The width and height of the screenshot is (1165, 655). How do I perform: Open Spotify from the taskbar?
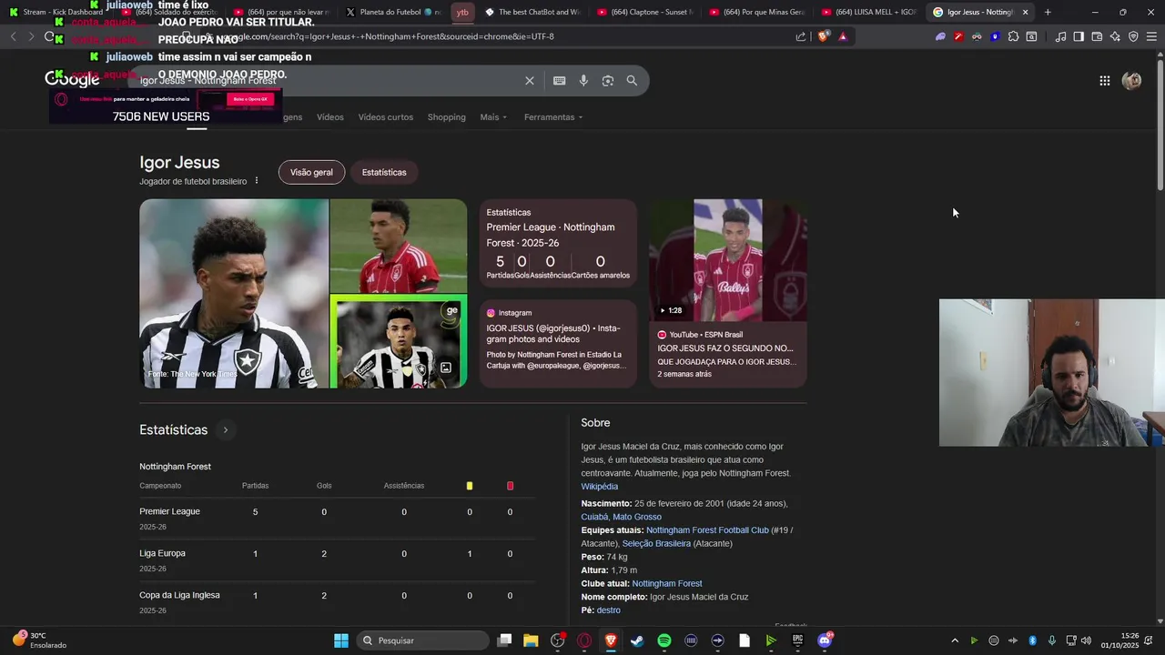click(664, 640)
